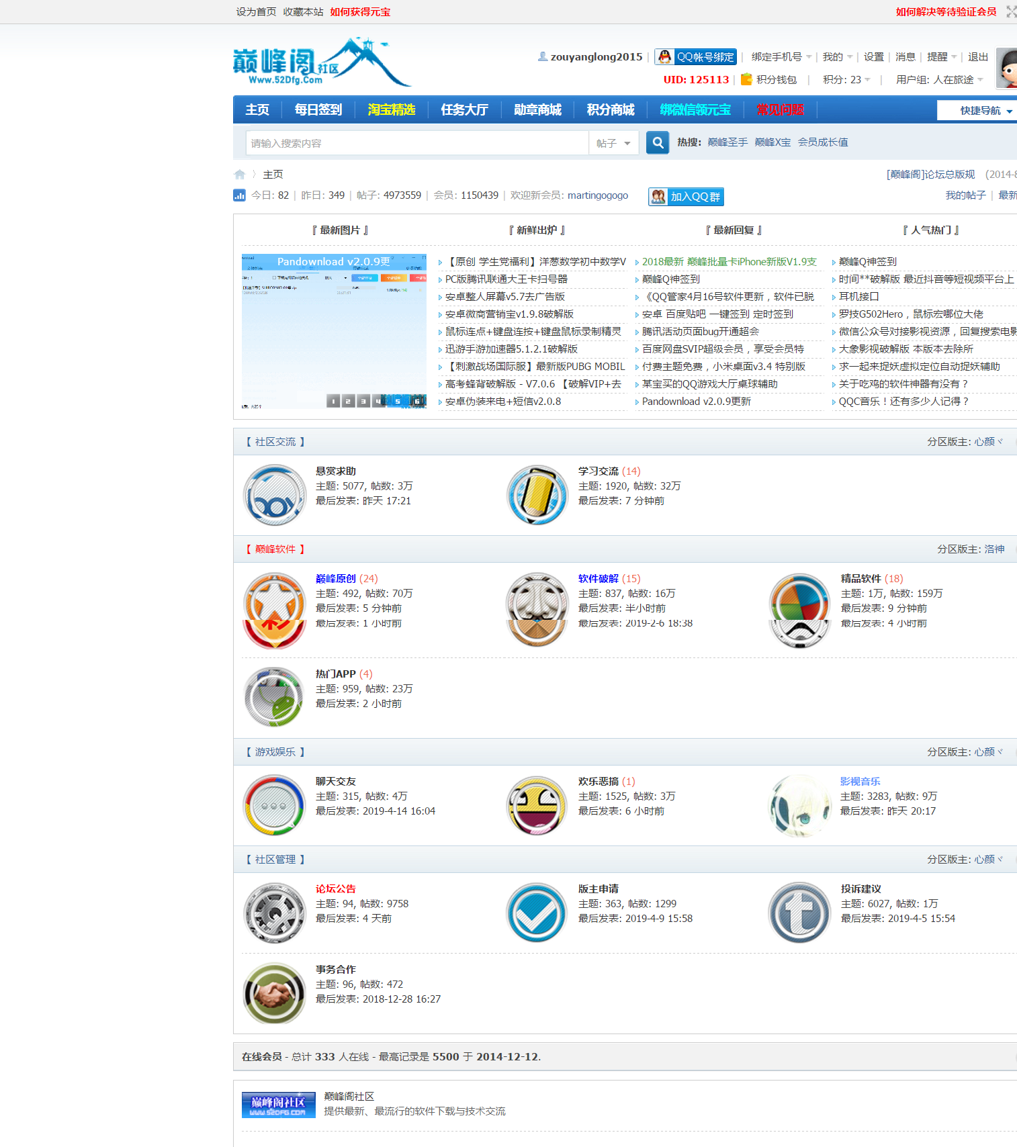Open 勋章商城 nav tab

click(538, 109)
